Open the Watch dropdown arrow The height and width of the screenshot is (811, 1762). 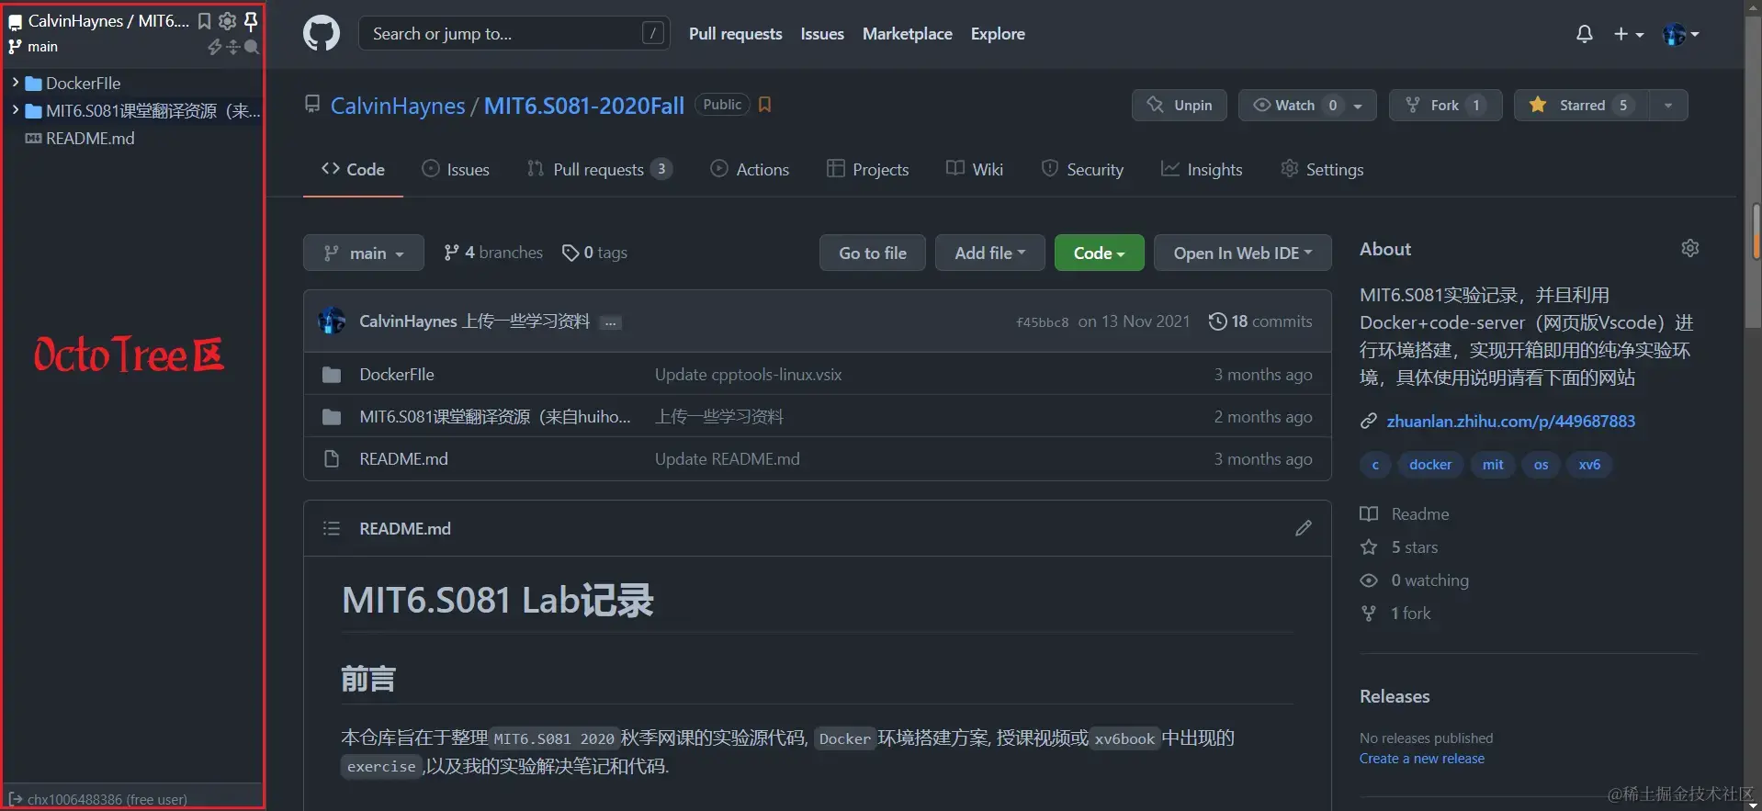(1360, 105)
